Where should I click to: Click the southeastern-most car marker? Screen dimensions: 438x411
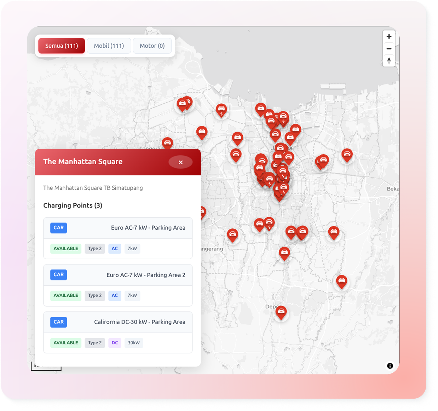click(x=341, y=281)
